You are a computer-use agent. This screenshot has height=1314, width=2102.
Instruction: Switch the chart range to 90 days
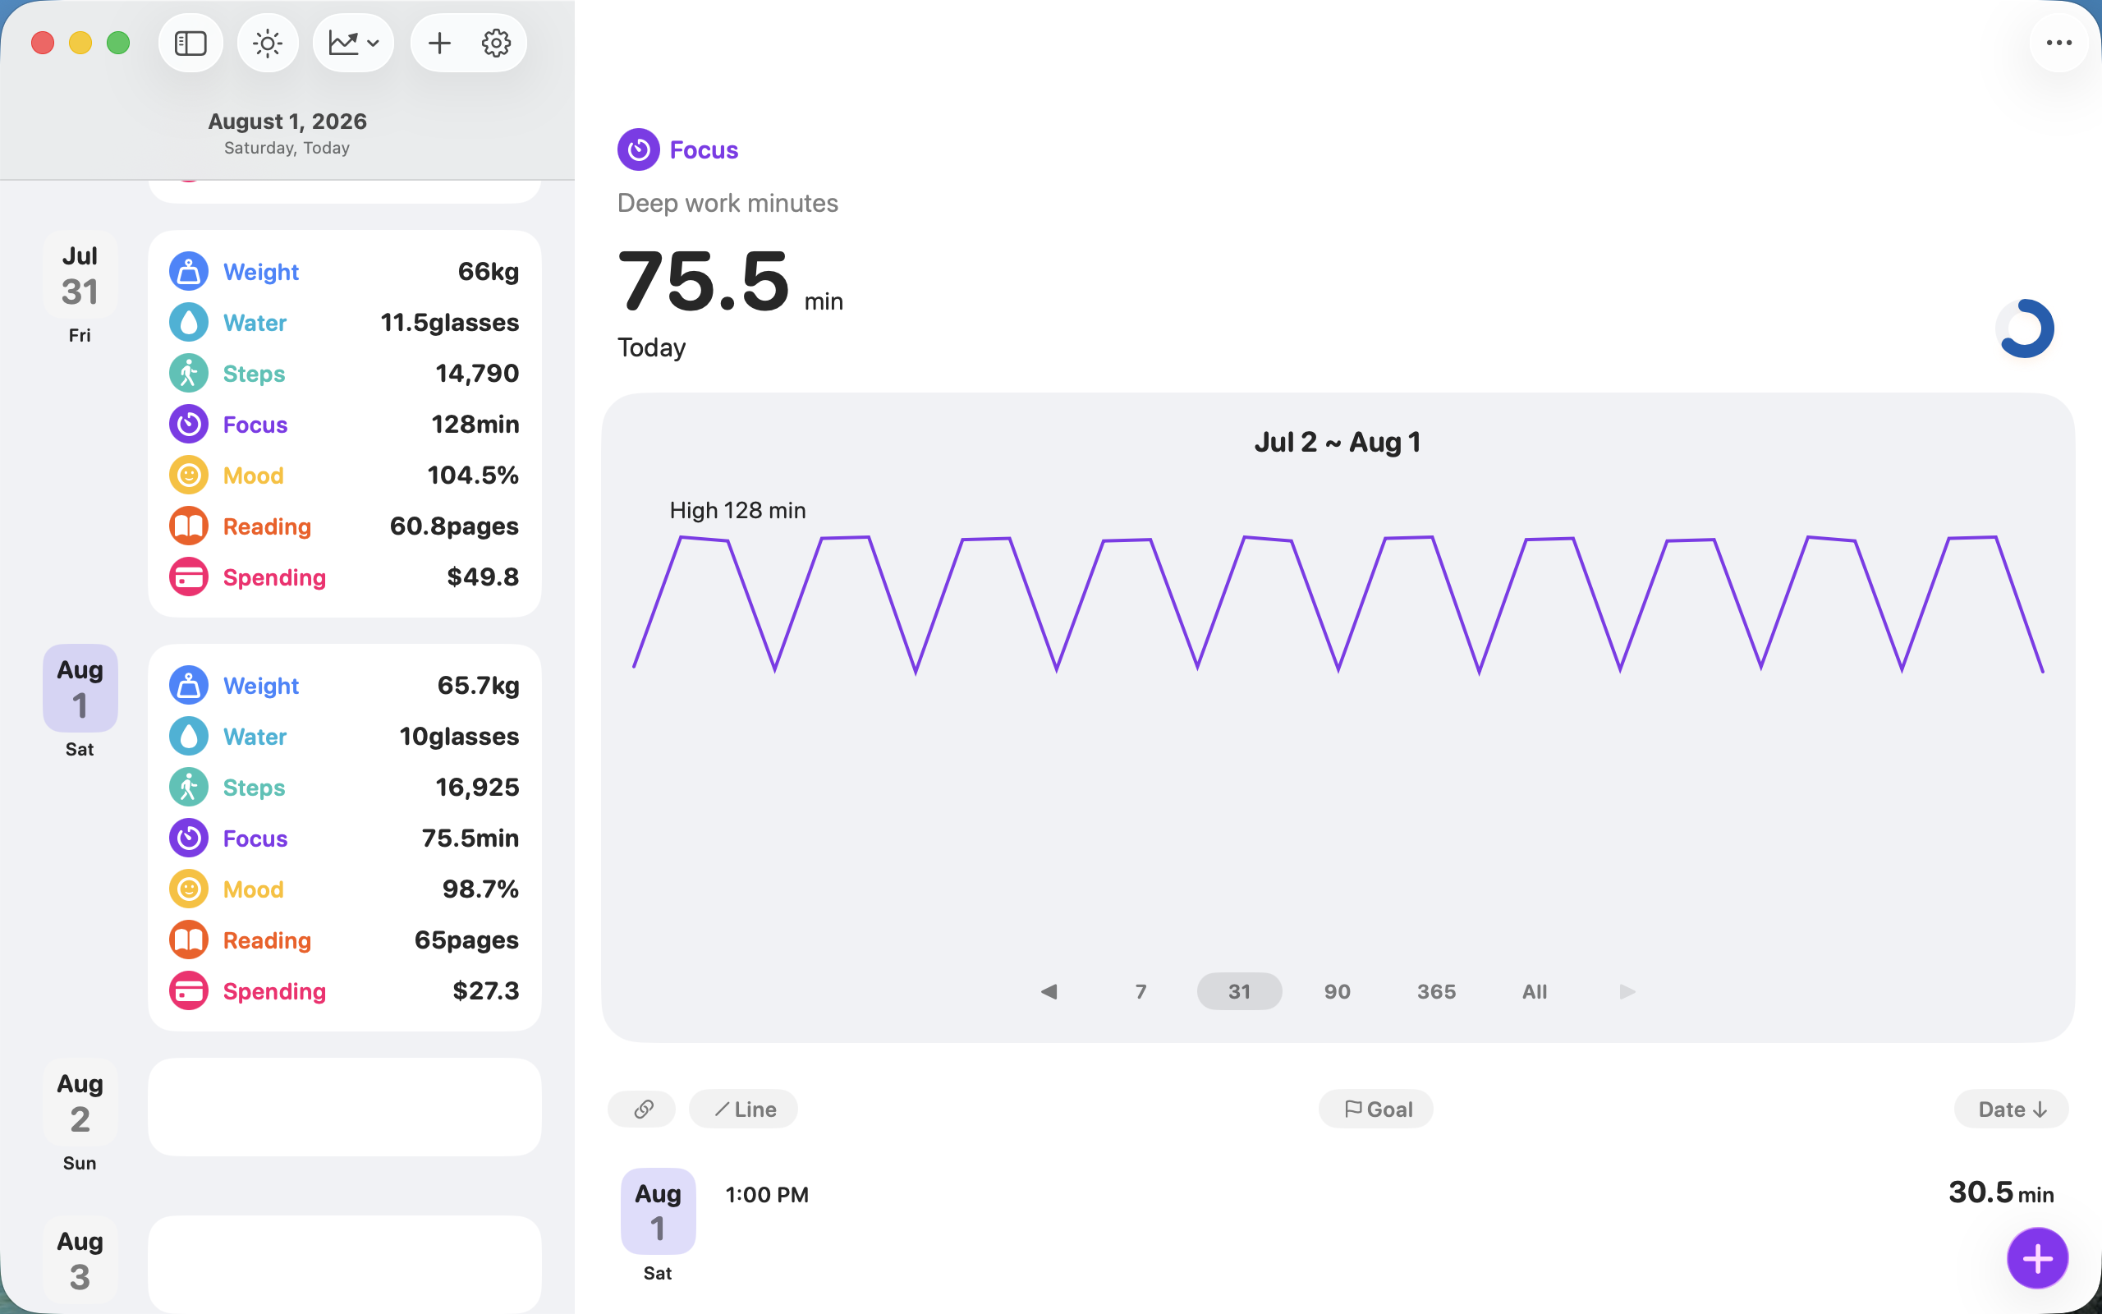1337,991
